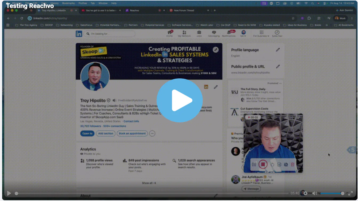The image size is (358, 201).
Task: Open My Network in LinkedIn nav
Action: (184, 34)
